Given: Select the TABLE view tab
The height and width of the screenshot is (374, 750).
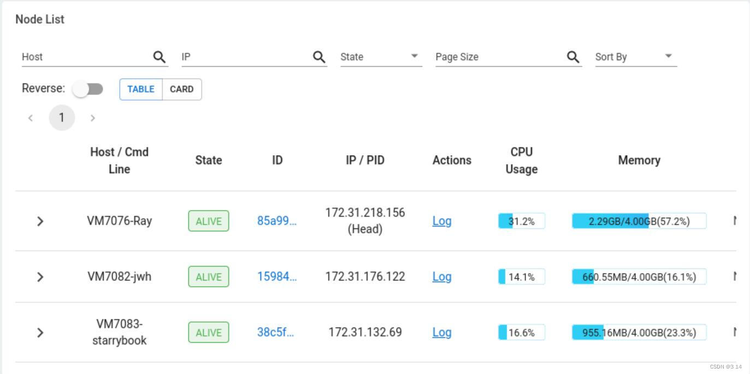Looking at the screenshot, I should 140,89.
